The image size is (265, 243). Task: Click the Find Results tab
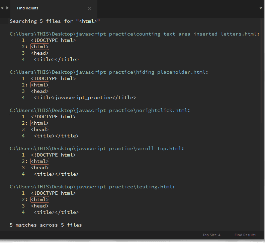point(27,8)
